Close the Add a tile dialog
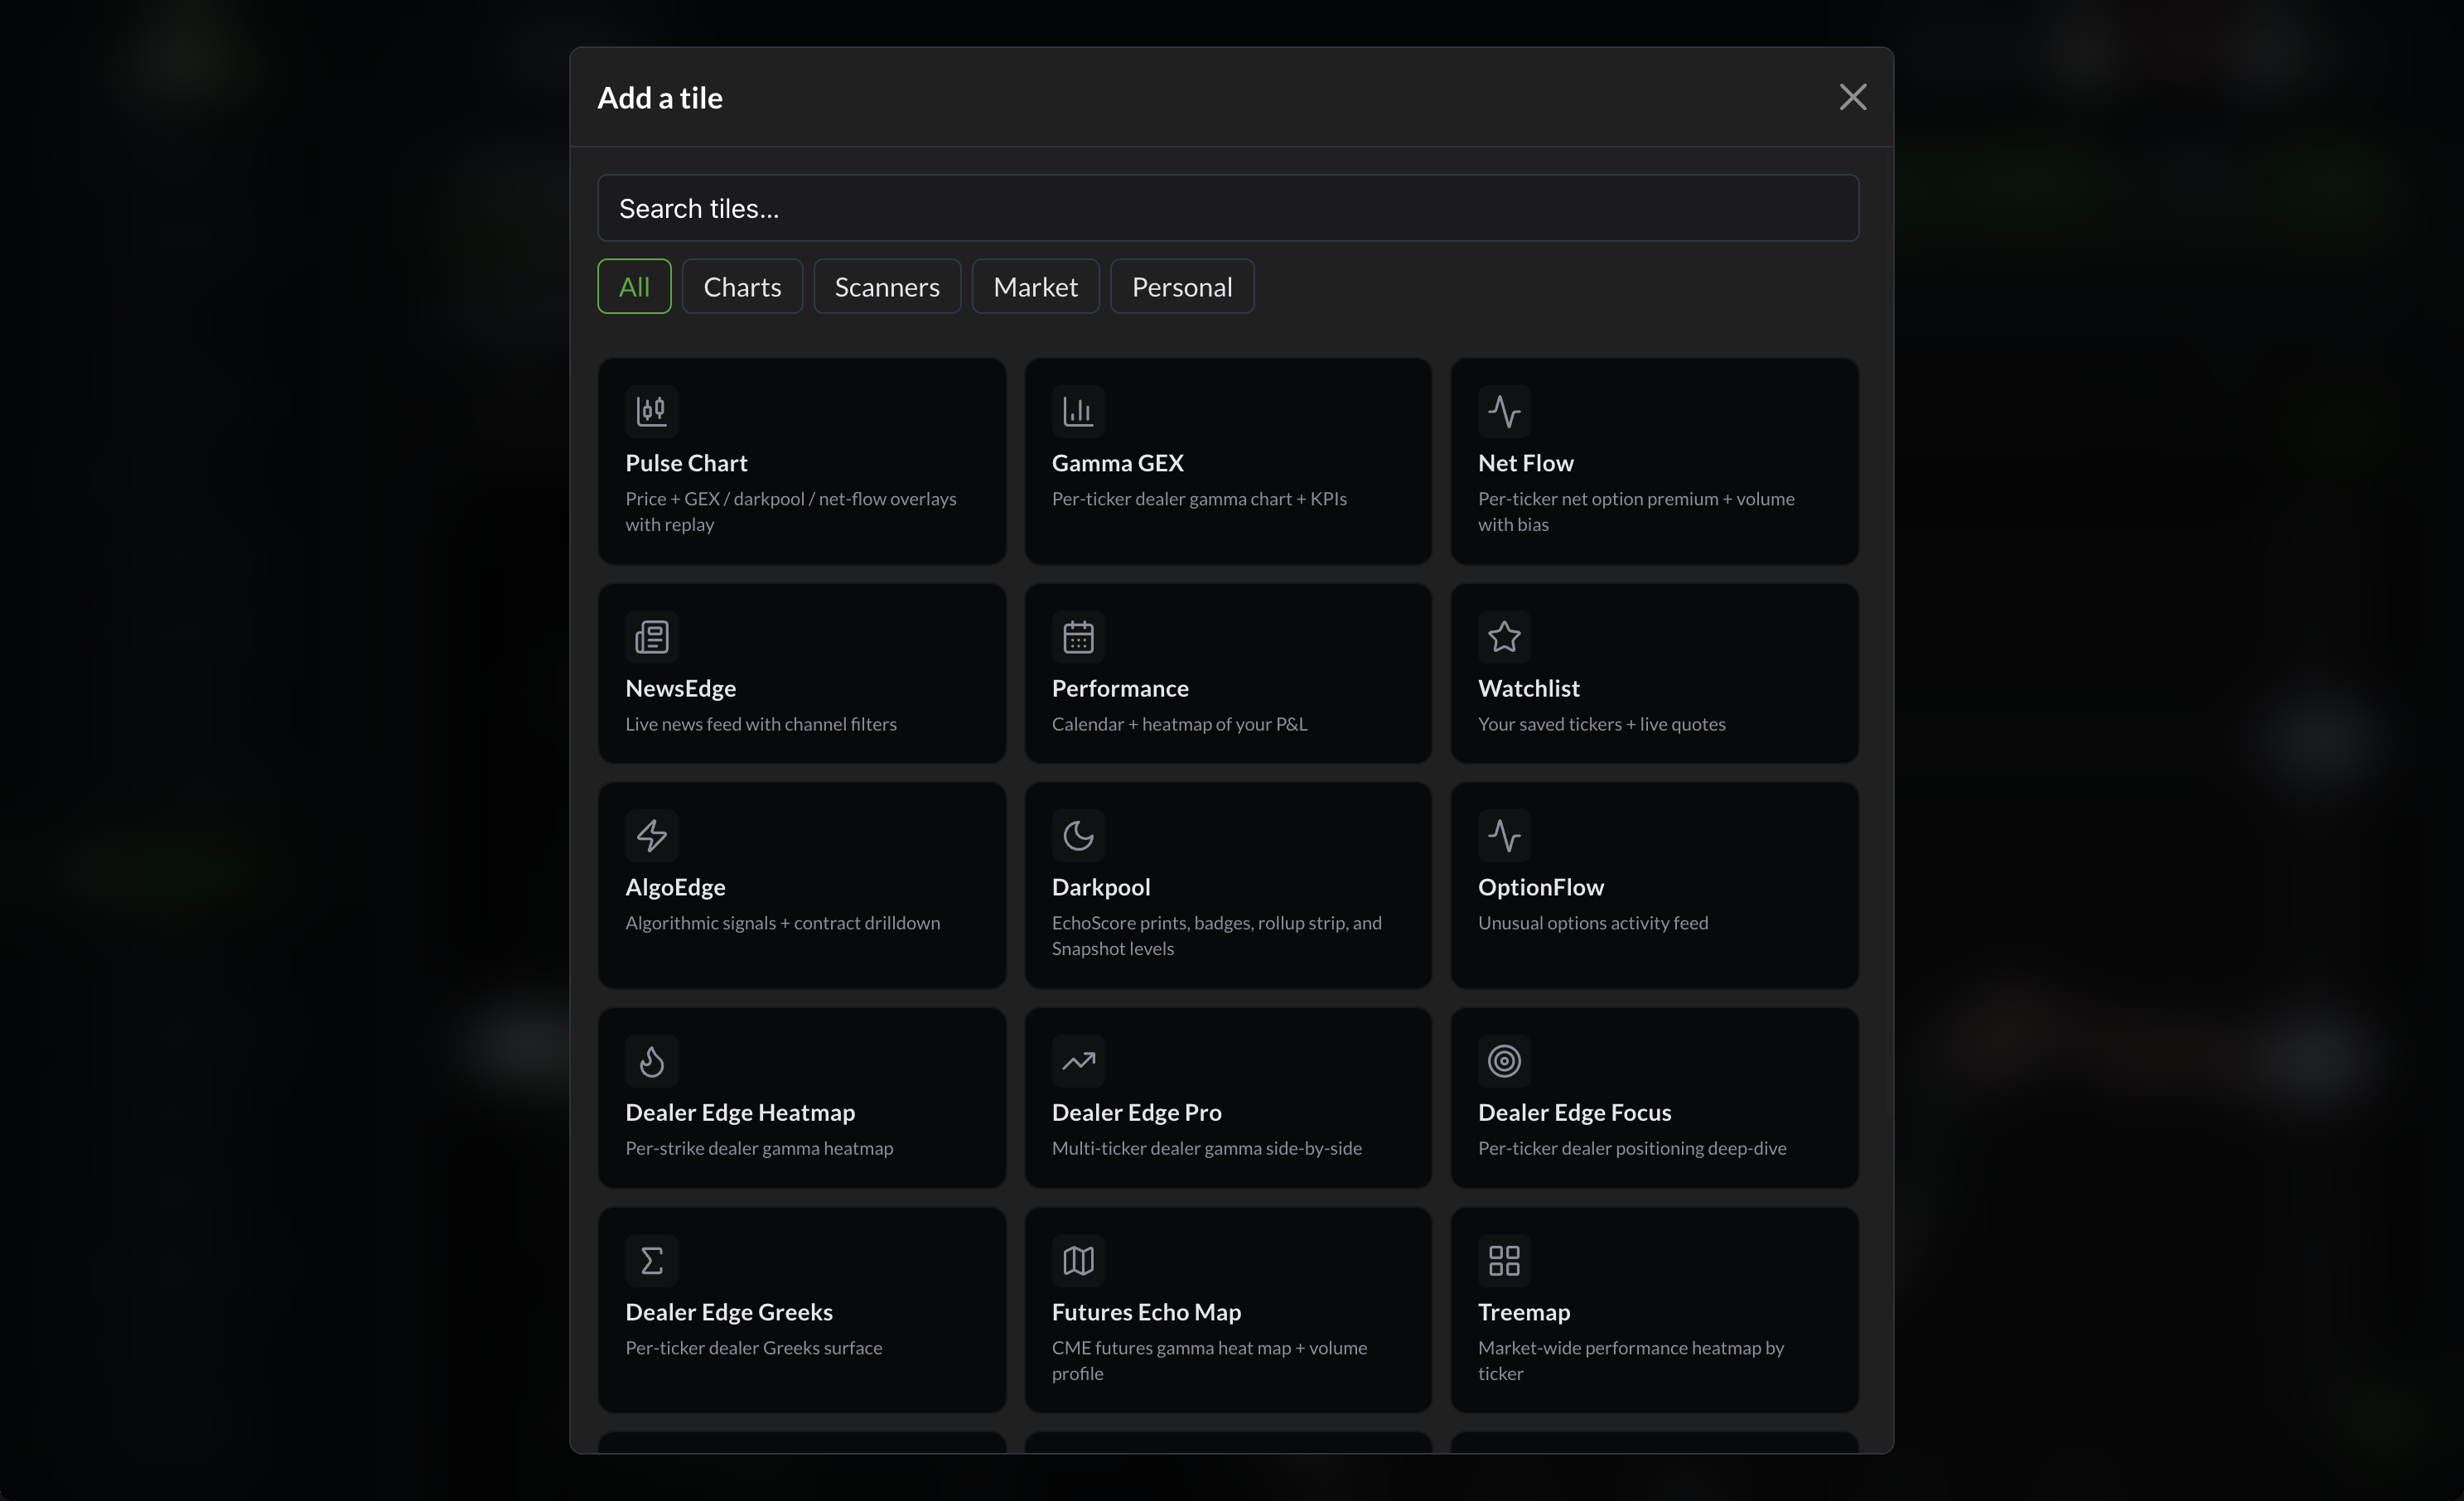The height and width of the screenshot is (1501, 2464). pyautogui.click(x=1852, y=97)
